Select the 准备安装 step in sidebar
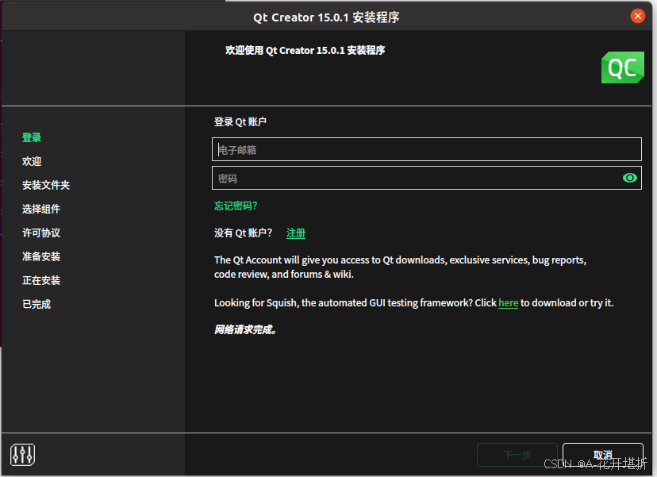The height and width of the screenshot is (477, 657). tap(41, 256)
